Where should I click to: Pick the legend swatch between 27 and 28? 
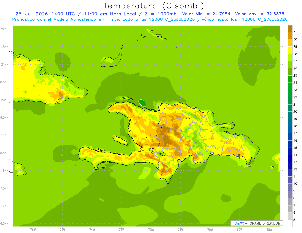click(x=290, y=57)
